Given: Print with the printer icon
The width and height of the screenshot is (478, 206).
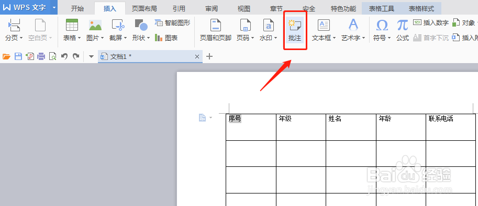Looking at the screenshot, I should pos(41,56).
